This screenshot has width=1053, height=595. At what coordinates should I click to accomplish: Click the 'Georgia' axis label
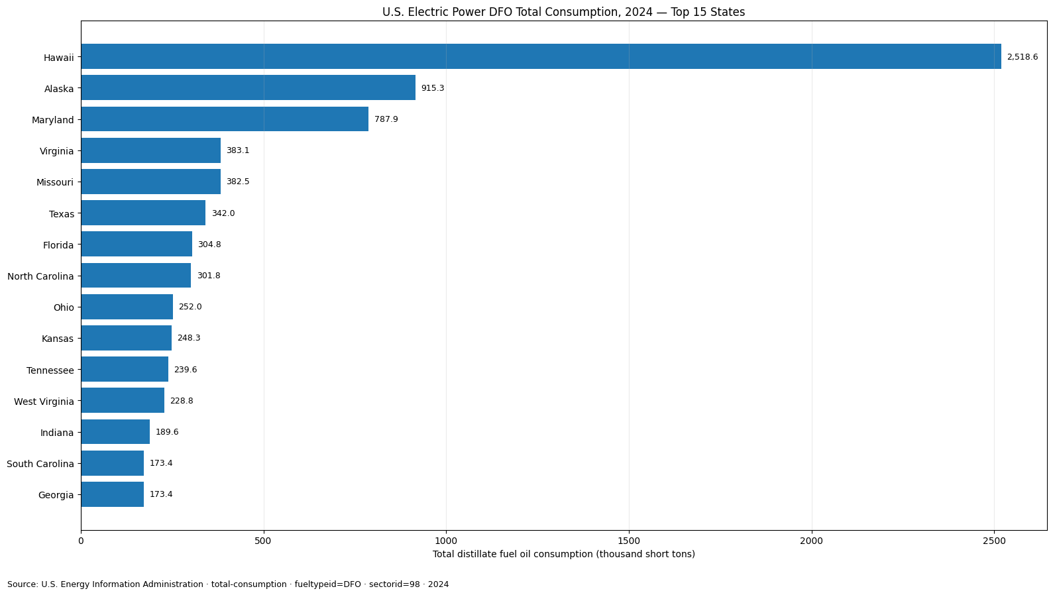point(56,495)
